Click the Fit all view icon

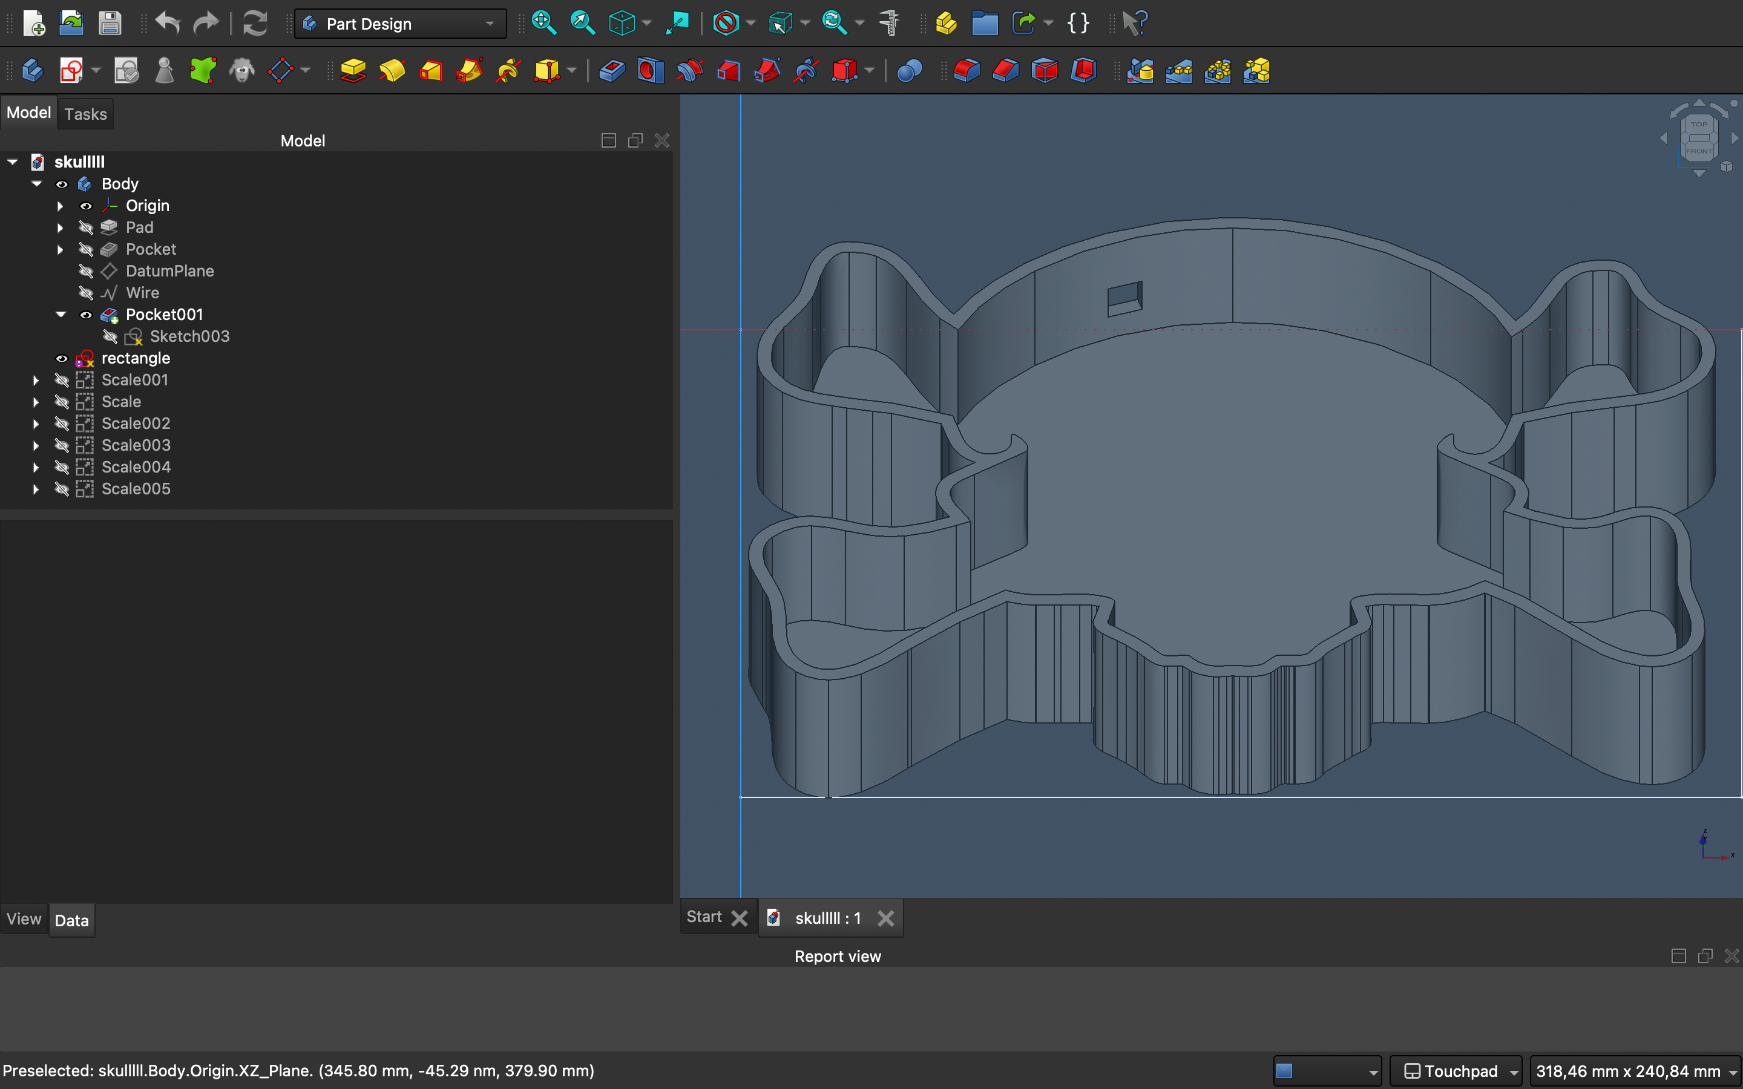[544, 23]
